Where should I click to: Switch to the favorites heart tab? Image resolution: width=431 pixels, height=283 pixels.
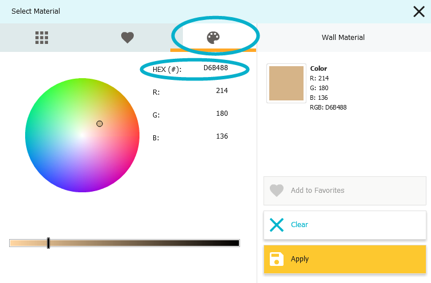click(x=127, y=38)
